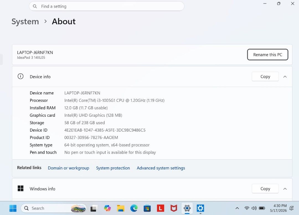Select the Device ID value 4E2E1EAB-1D47…
Image resolution: width=299 pixels, height=215 pixels.
click(x=105, y=130)
